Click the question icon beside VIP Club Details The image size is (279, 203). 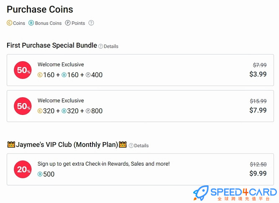click(131, 146)
